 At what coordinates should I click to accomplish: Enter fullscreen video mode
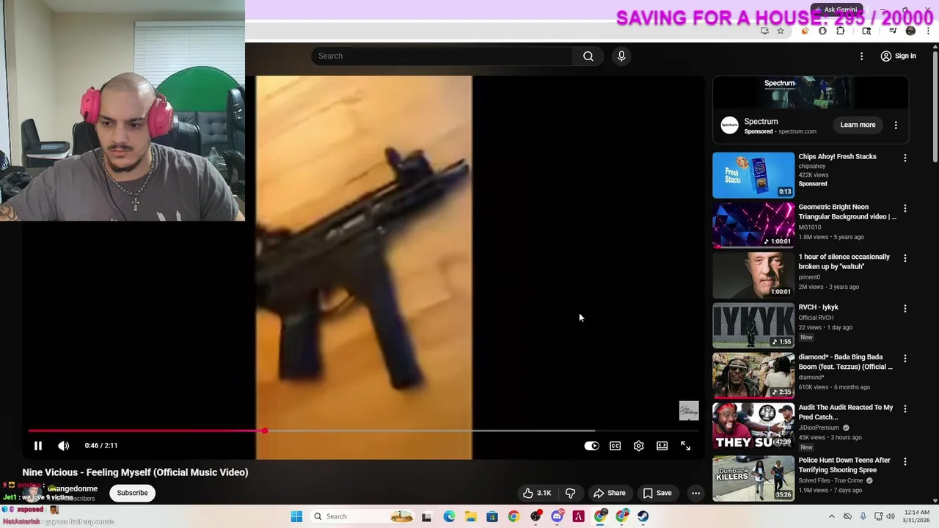coord(685,446)
